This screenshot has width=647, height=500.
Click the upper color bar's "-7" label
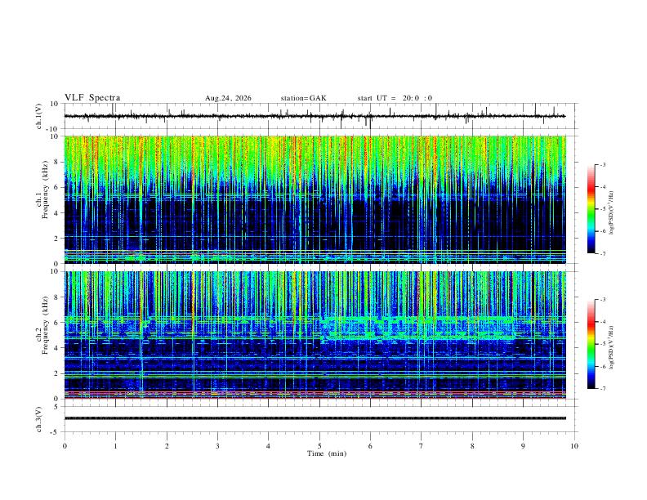click(x=603, y=253)
